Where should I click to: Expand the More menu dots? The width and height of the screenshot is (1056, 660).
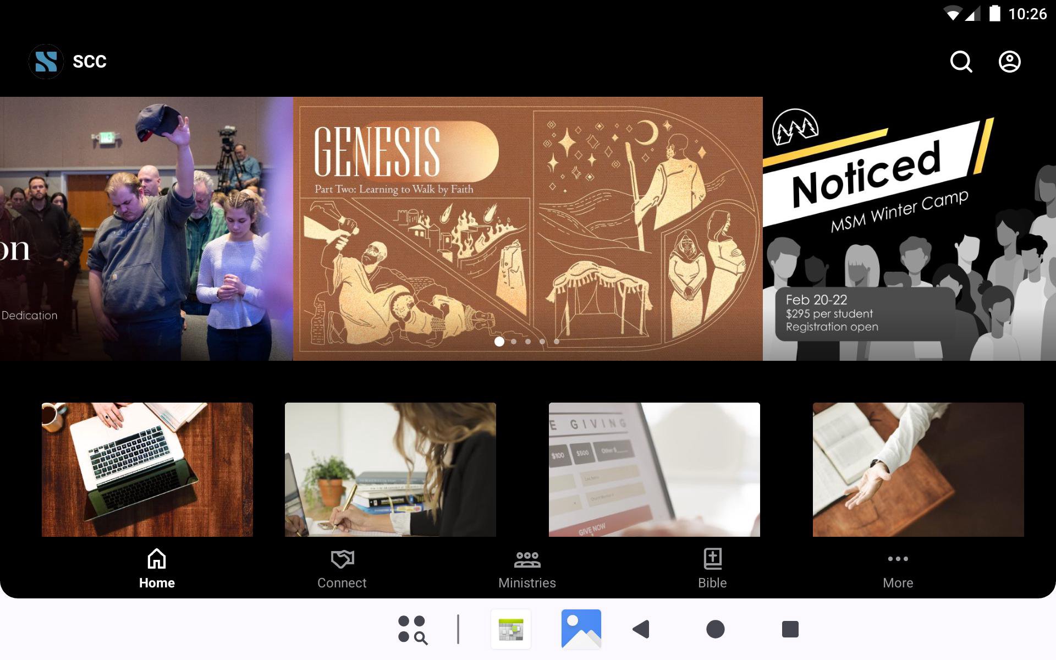click(x=898, y=569)
